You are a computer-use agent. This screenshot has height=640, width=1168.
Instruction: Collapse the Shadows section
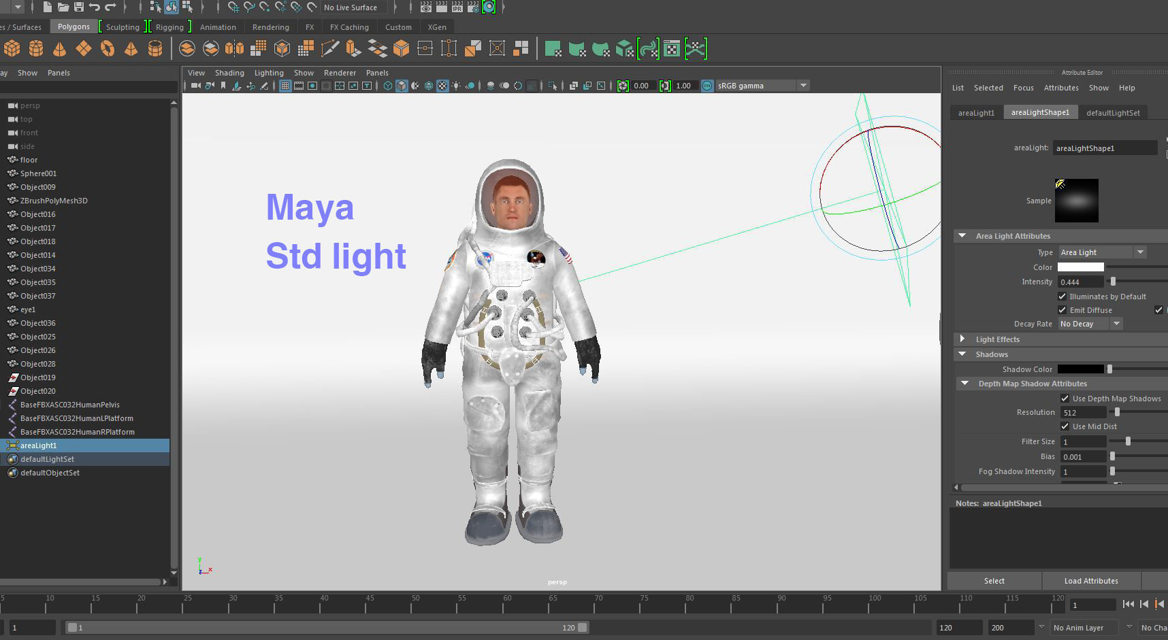coord(962,354)
